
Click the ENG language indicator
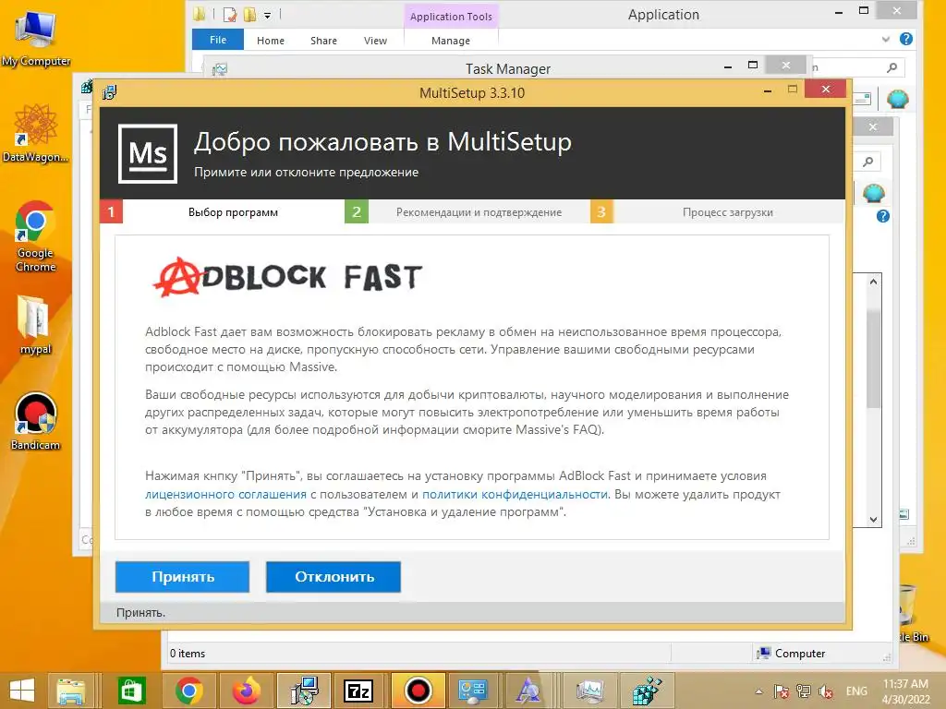click(856, 691)
